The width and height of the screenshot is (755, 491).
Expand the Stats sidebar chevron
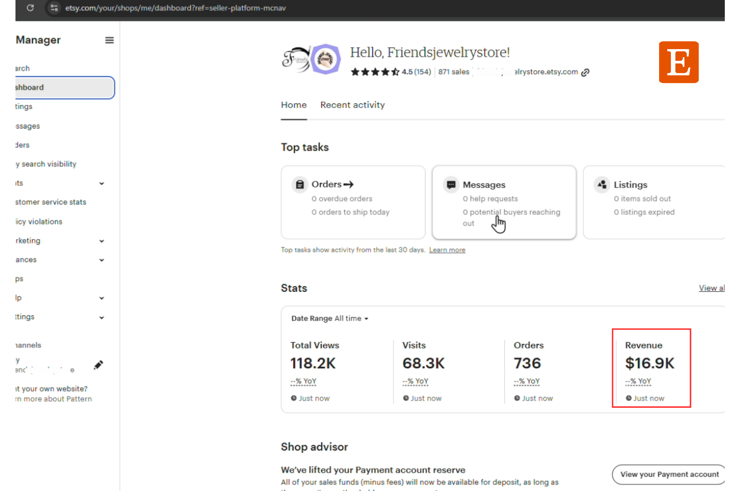102,184
